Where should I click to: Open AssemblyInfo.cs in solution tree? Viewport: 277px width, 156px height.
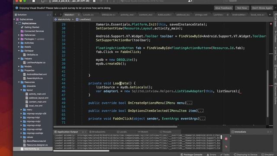(35, 78)
